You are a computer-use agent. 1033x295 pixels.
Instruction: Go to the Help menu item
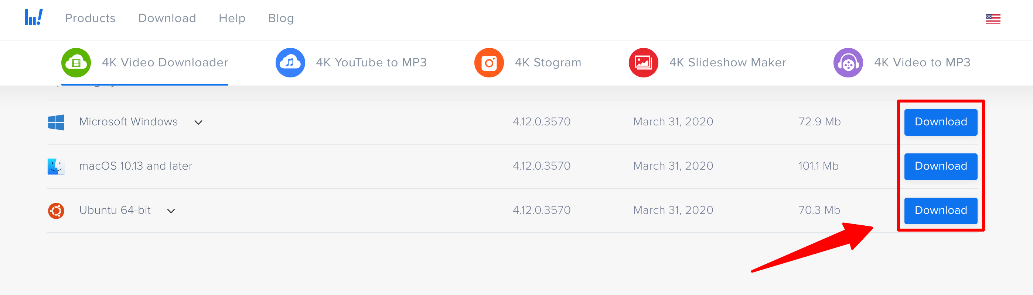(232, 18)
